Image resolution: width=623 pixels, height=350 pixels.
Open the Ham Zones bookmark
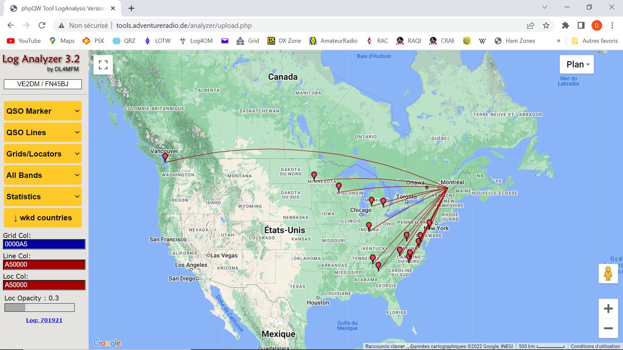click(x=514, y=40)
